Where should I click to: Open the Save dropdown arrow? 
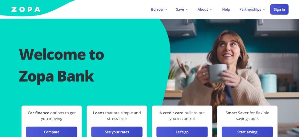pyautogui.click(x=187, y=10)
